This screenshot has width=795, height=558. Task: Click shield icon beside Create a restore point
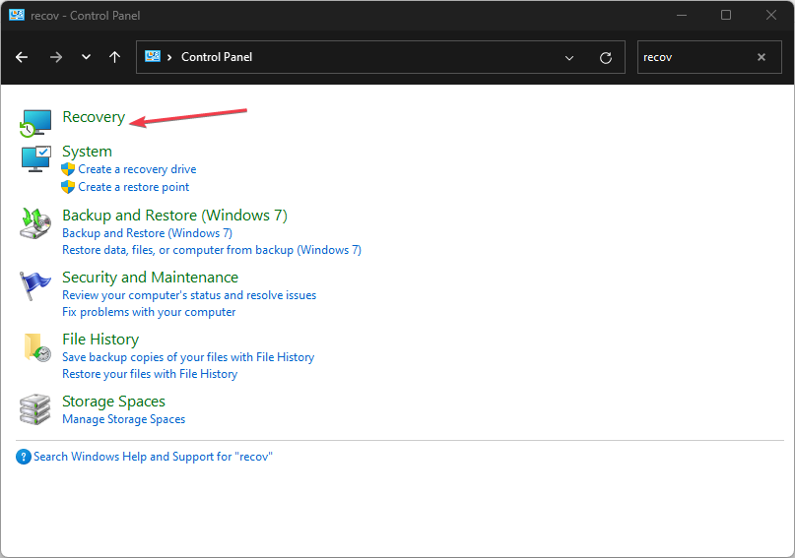68,187
